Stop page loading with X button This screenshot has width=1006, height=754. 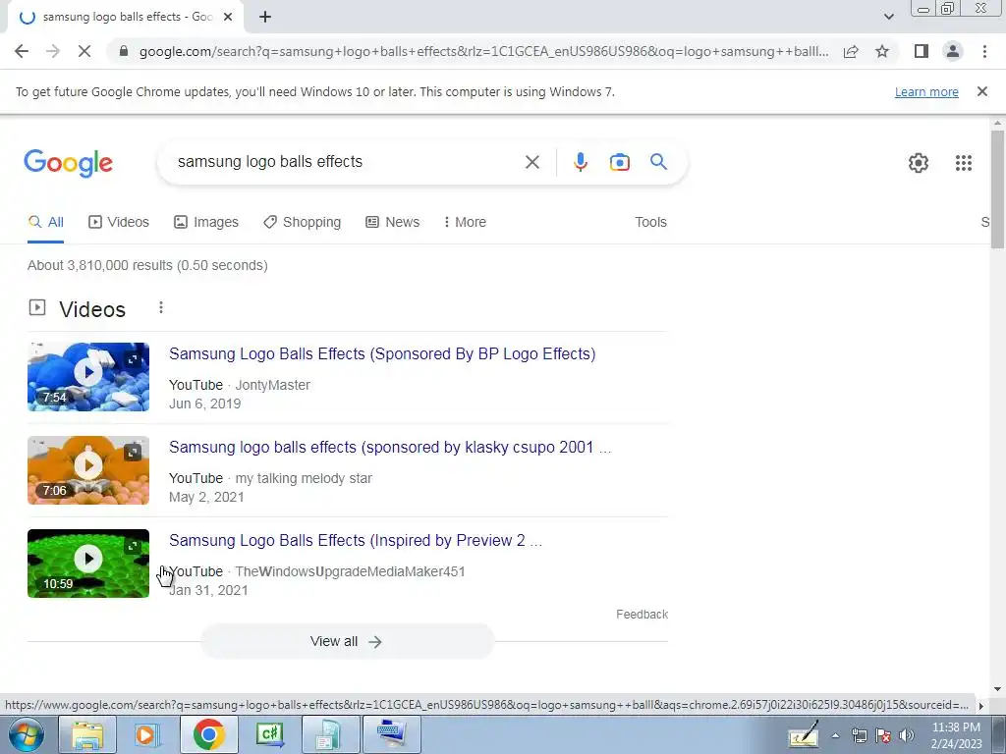84,51
